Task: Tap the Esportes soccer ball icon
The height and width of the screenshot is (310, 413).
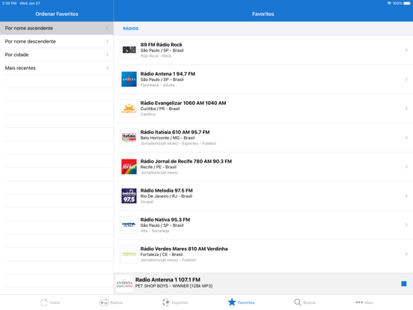Action: [166, 303]
